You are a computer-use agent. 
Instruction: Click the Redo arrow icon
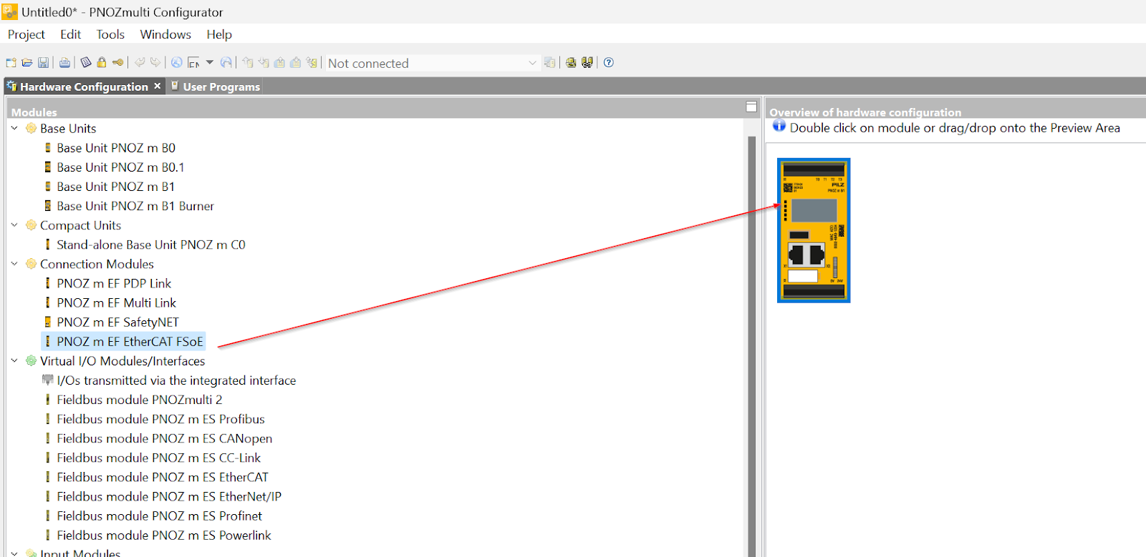(x=155, y=62)
